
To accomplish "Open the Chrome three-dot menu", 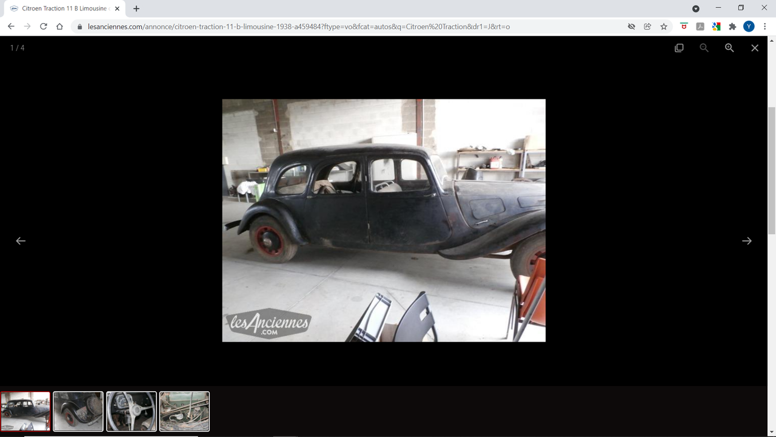I will pos(765,27).
